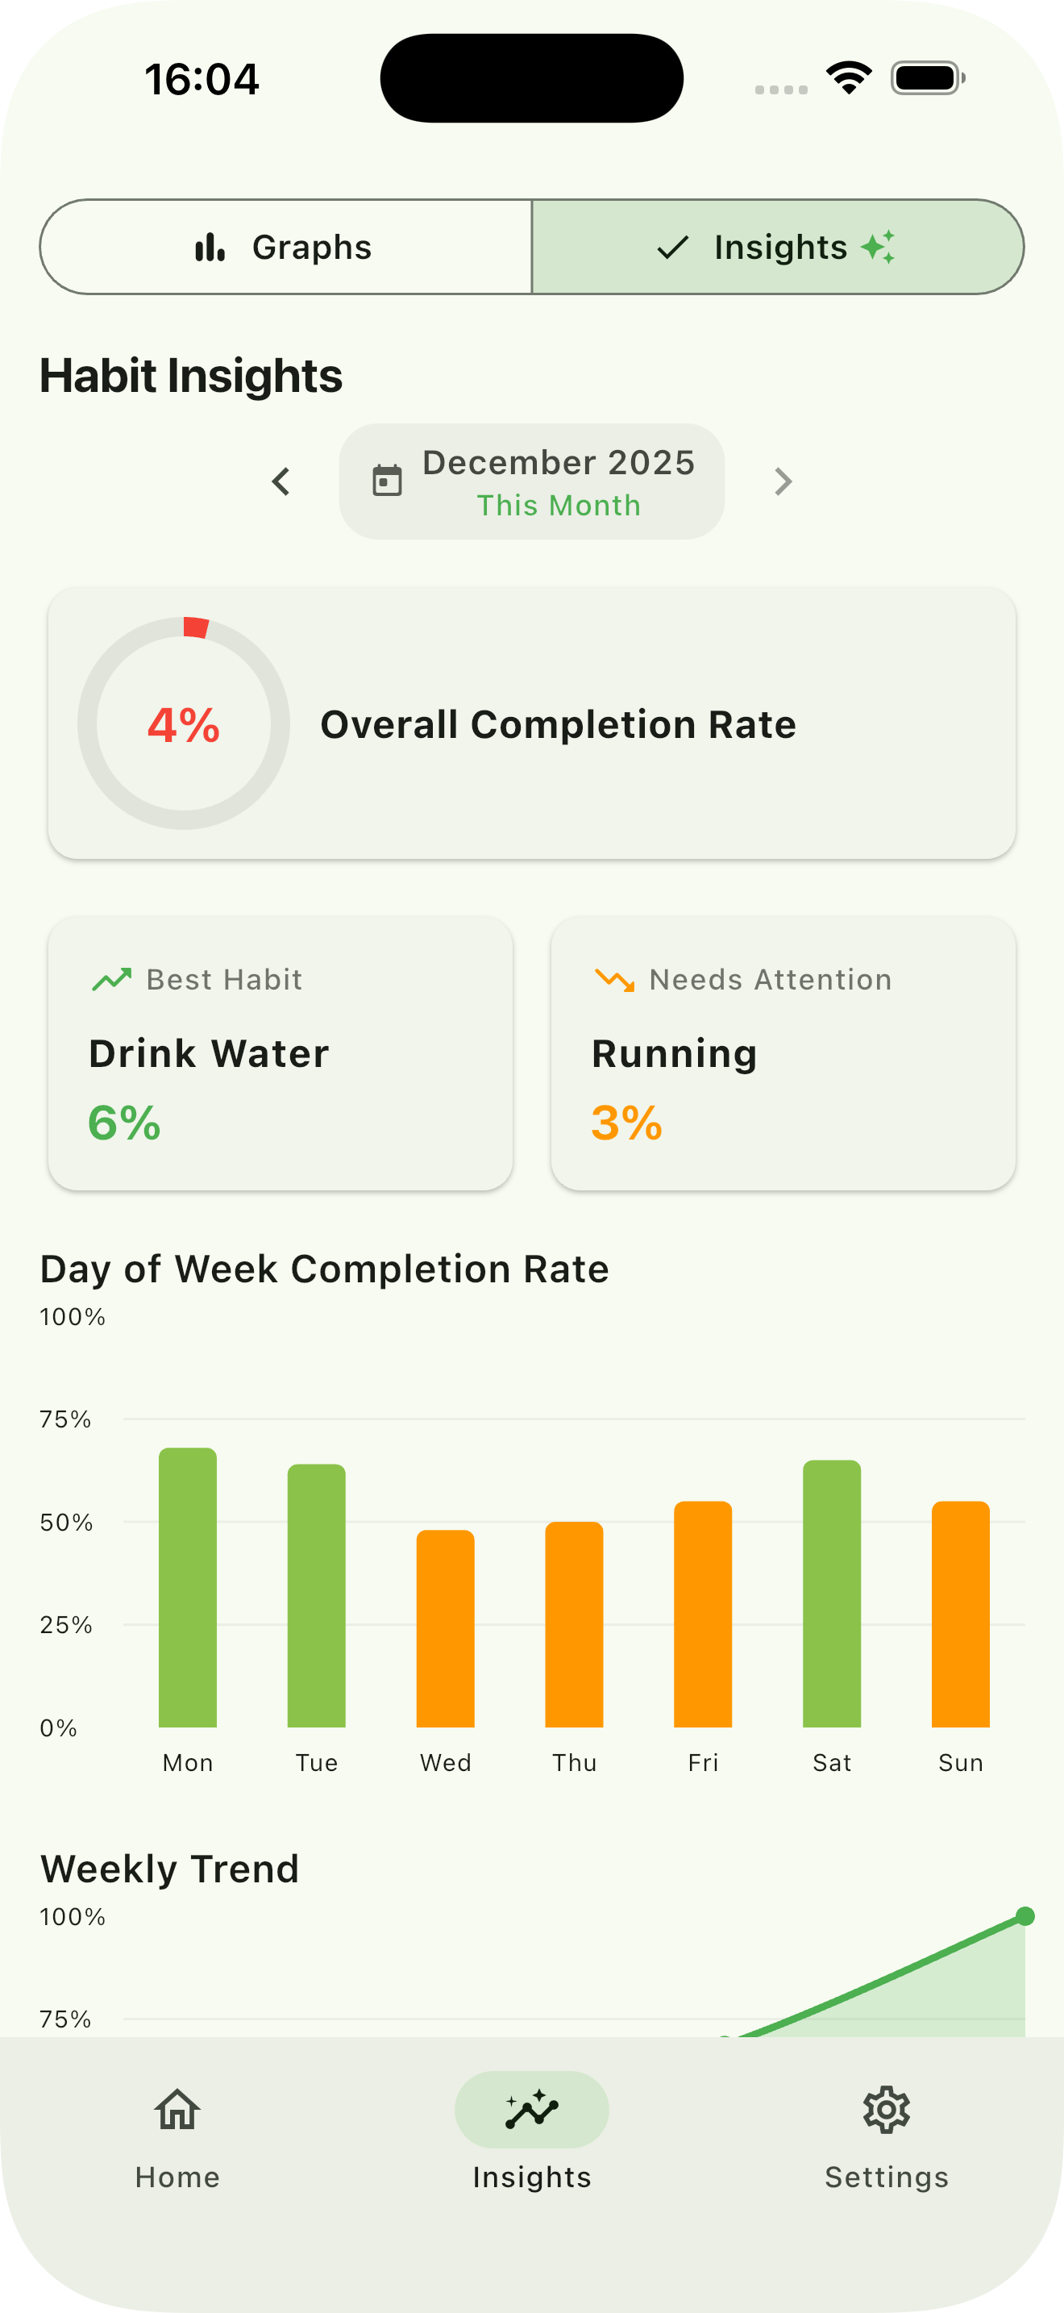Open the Running needs attention card
The height and width of the screenshot is (2313, 1064).
(x=783, y=1053)
